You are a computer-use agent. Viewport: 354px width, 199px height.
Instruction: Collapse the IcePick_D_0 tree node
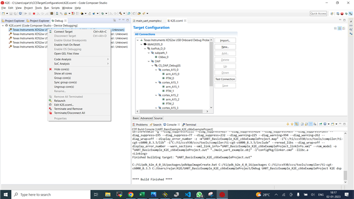tap(145, 49)
